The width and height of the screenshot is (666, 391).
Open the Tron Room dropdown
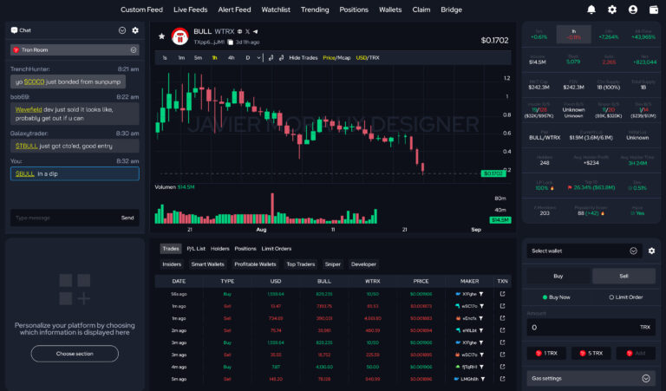point(75,49)
